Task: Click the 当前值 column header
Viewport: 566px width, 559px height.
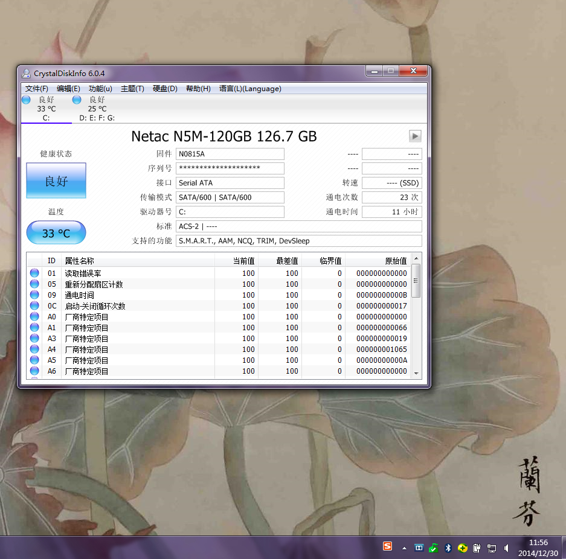Action: point(236,261)
